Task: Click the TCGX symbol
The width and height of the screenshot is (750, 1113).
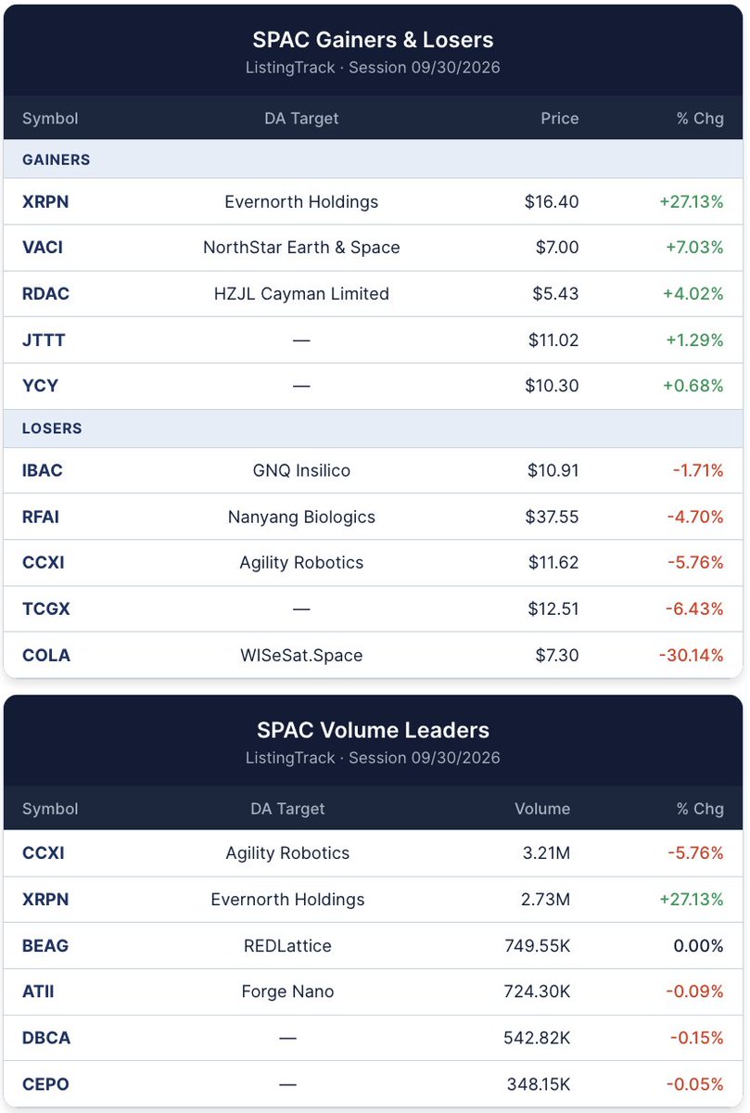Action: tap(46, 609)
